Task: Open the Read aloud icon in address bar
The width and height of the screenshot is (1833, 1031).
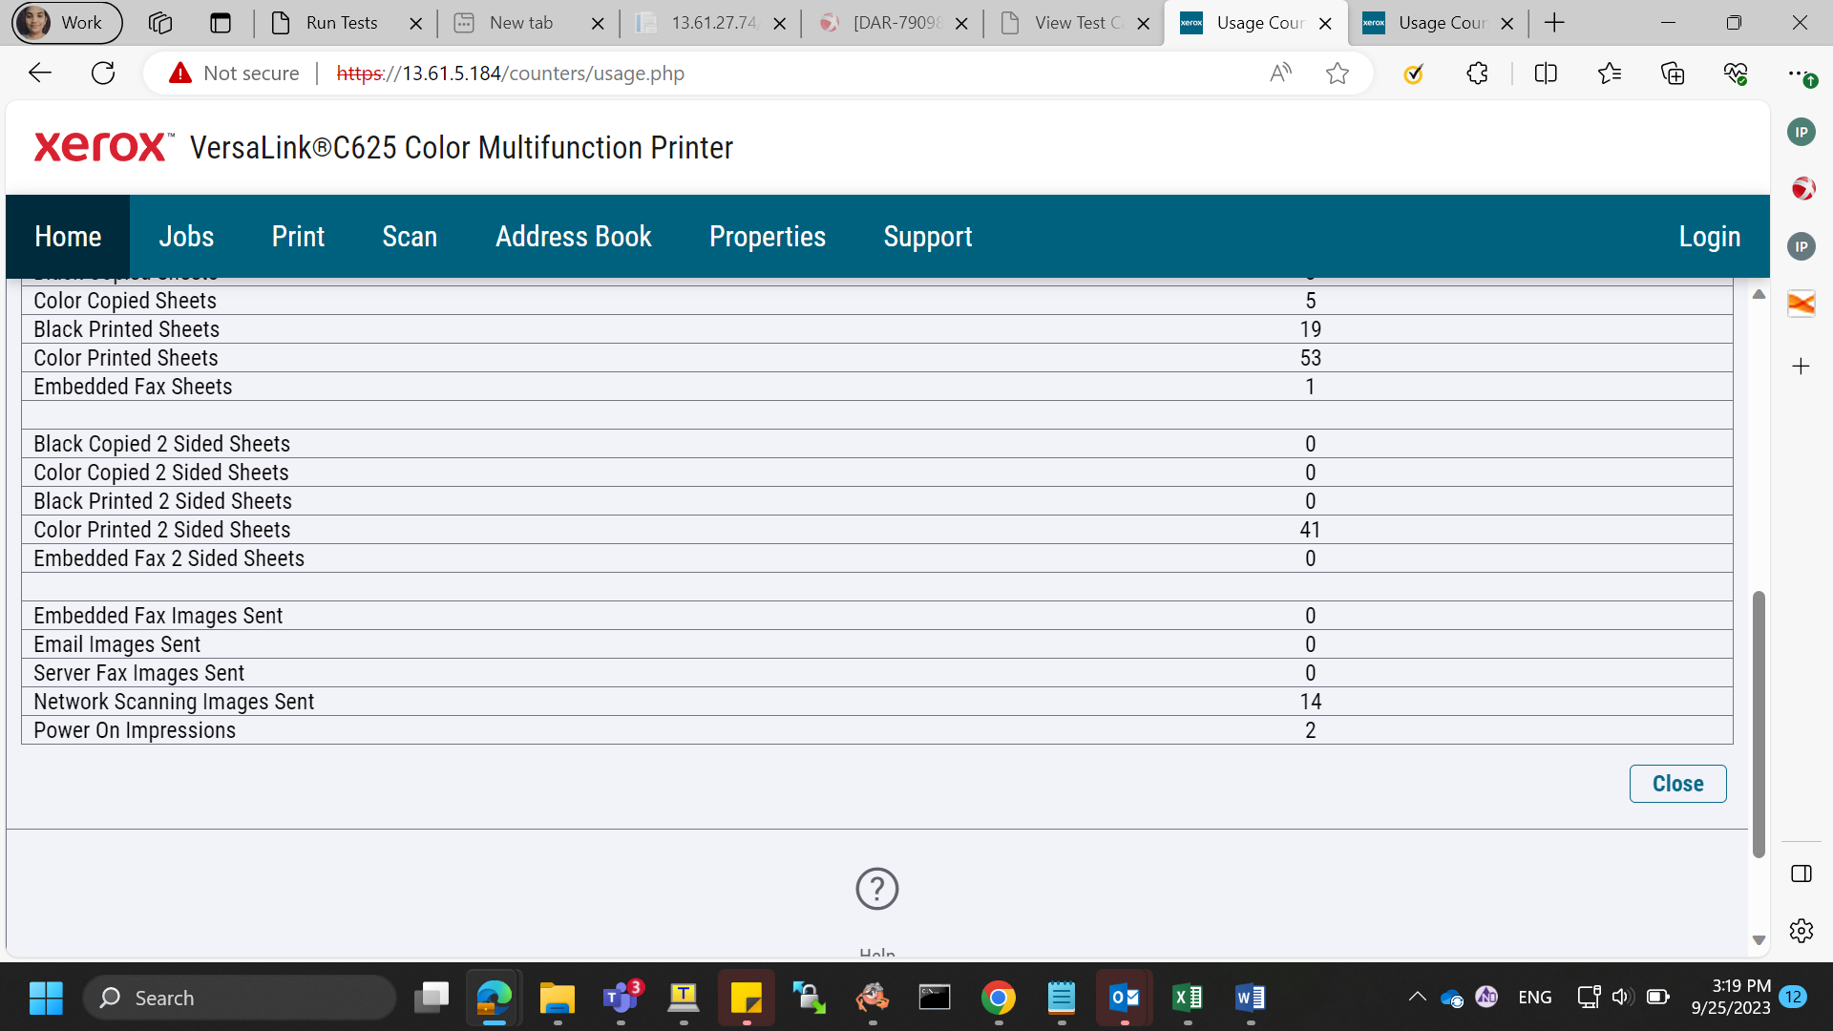Action: click(x=1280, y=74)
